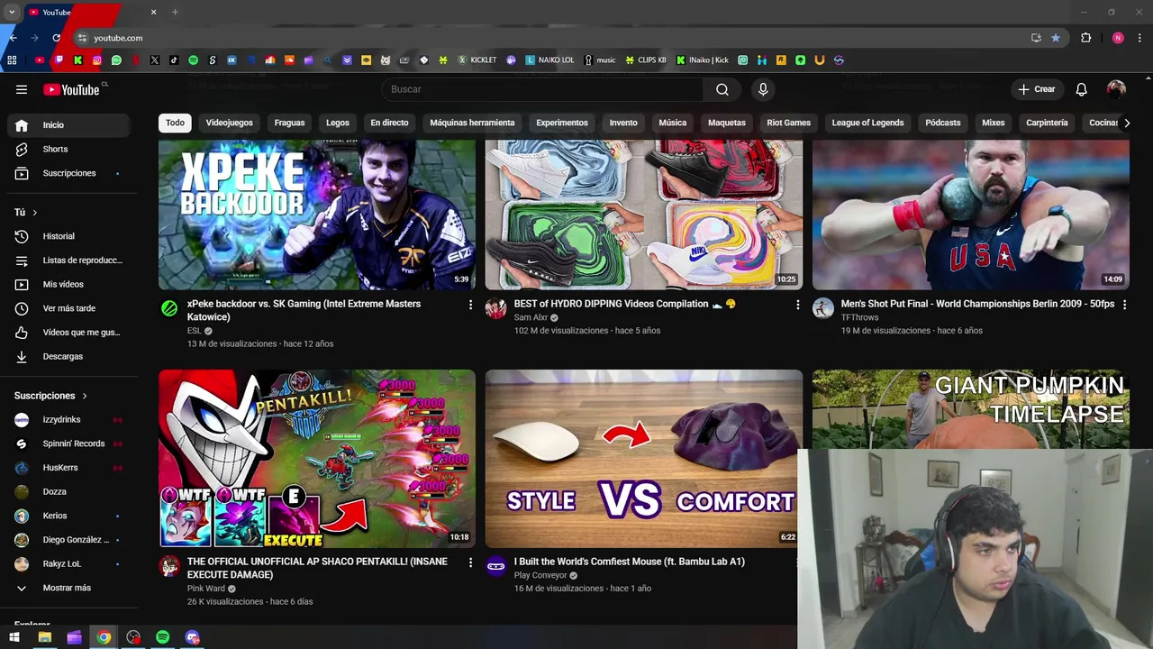Select the Riot Games chip
This screenshot has height=649, width=1153.
coord(788,123)
